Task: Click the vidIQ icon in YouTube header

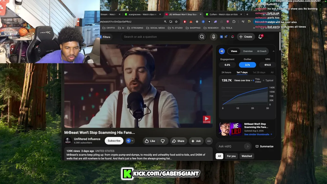Action: click(221, 37)
